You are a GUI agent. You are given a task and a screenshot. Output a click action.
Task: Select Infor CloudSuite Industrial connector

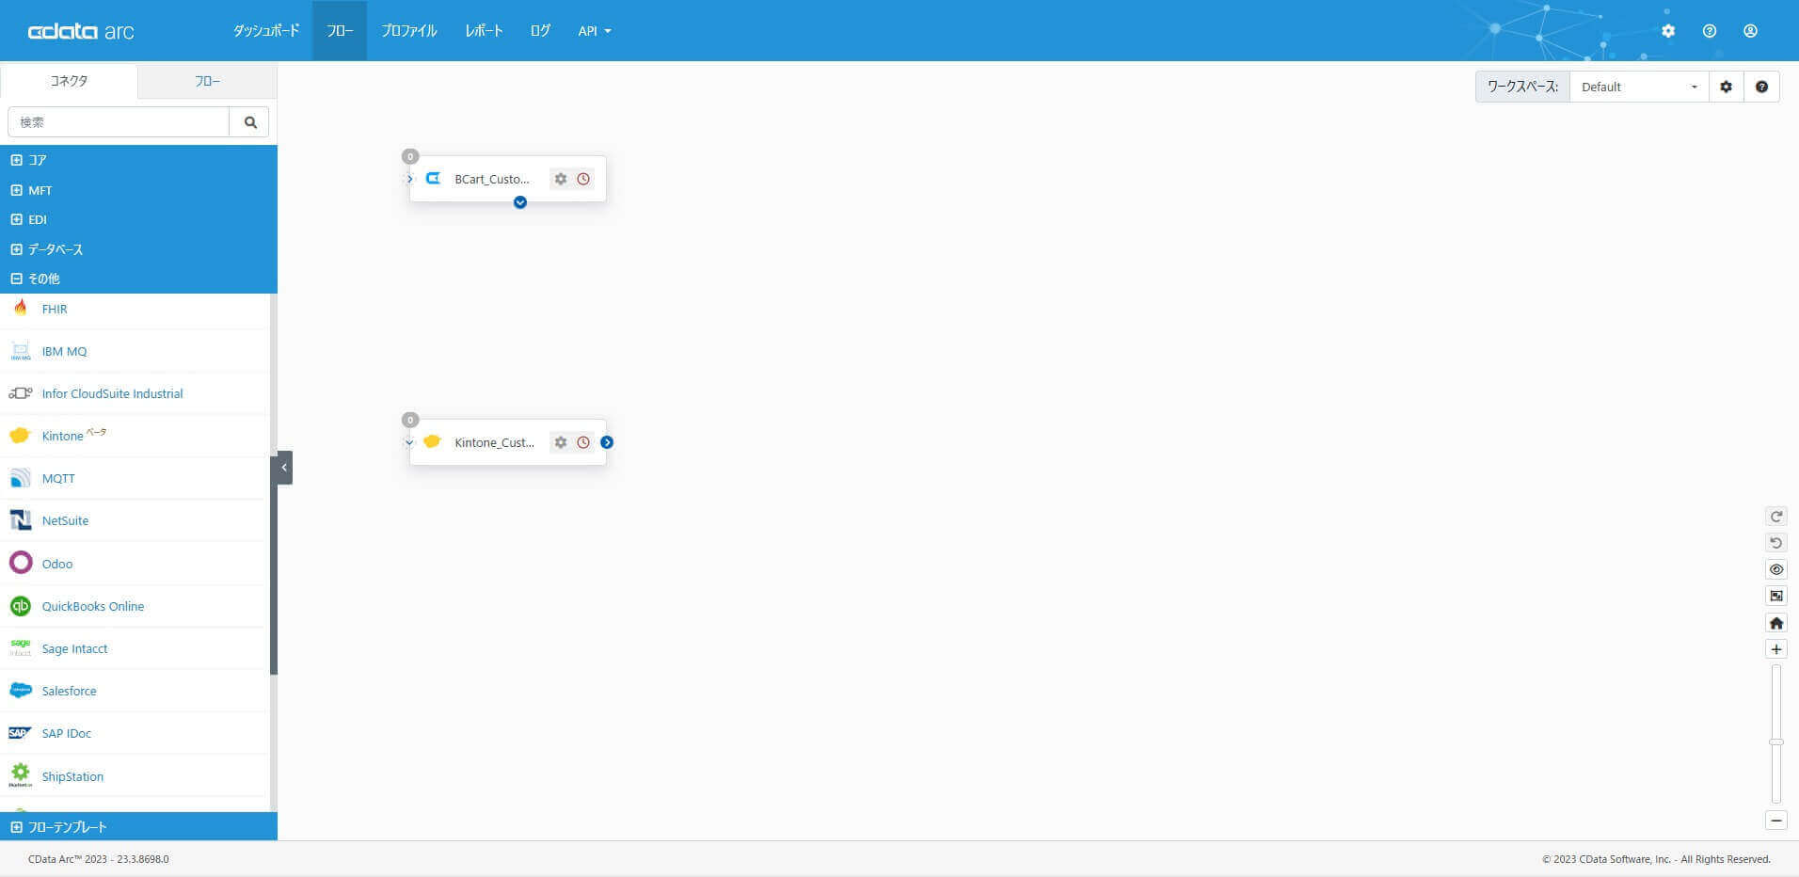[x=135, y=393]
